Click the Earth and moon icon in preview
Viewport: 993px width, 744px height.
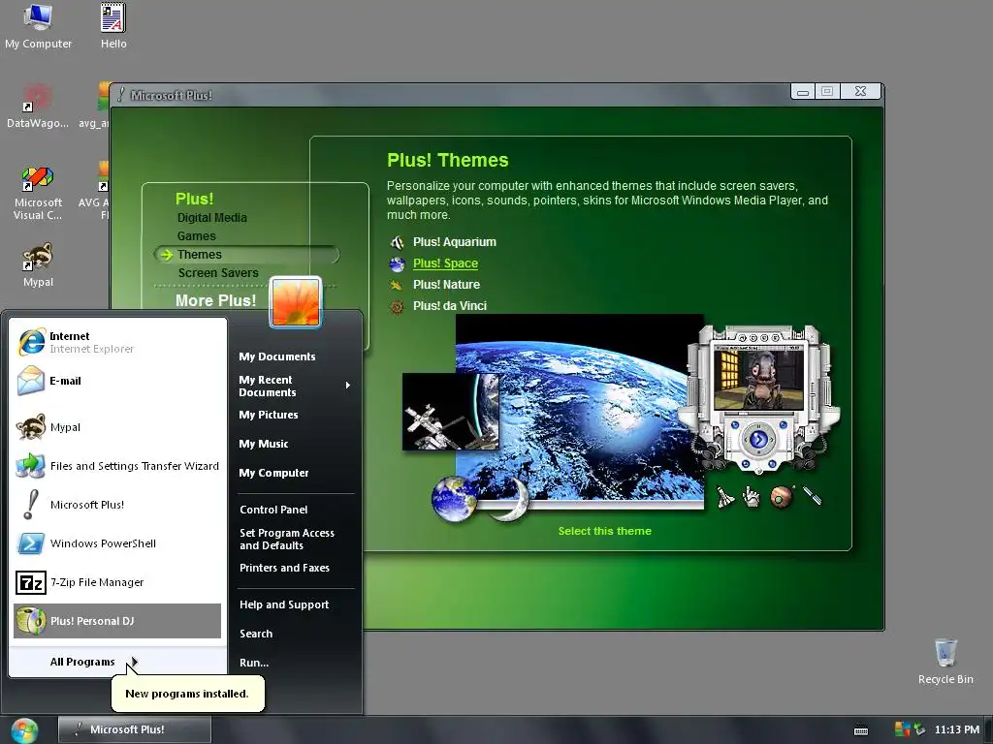[479, 499]
